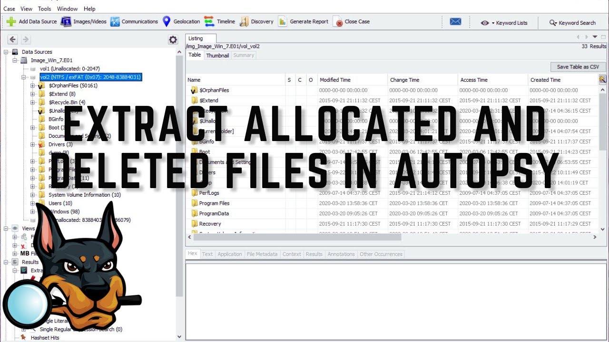Image resolution: width=609 pixels, height=342 pixels.
Task: Select Drivers (3) in the tree
Action: [60, 144]
